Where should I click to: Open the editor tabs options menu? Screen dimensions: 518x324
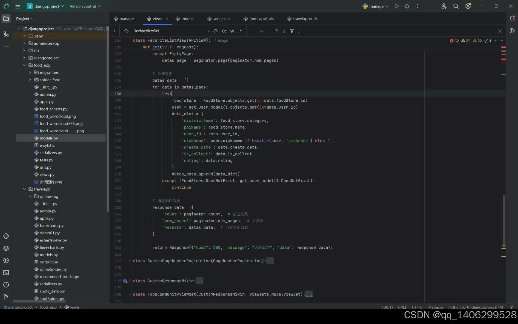click(500, 19)
